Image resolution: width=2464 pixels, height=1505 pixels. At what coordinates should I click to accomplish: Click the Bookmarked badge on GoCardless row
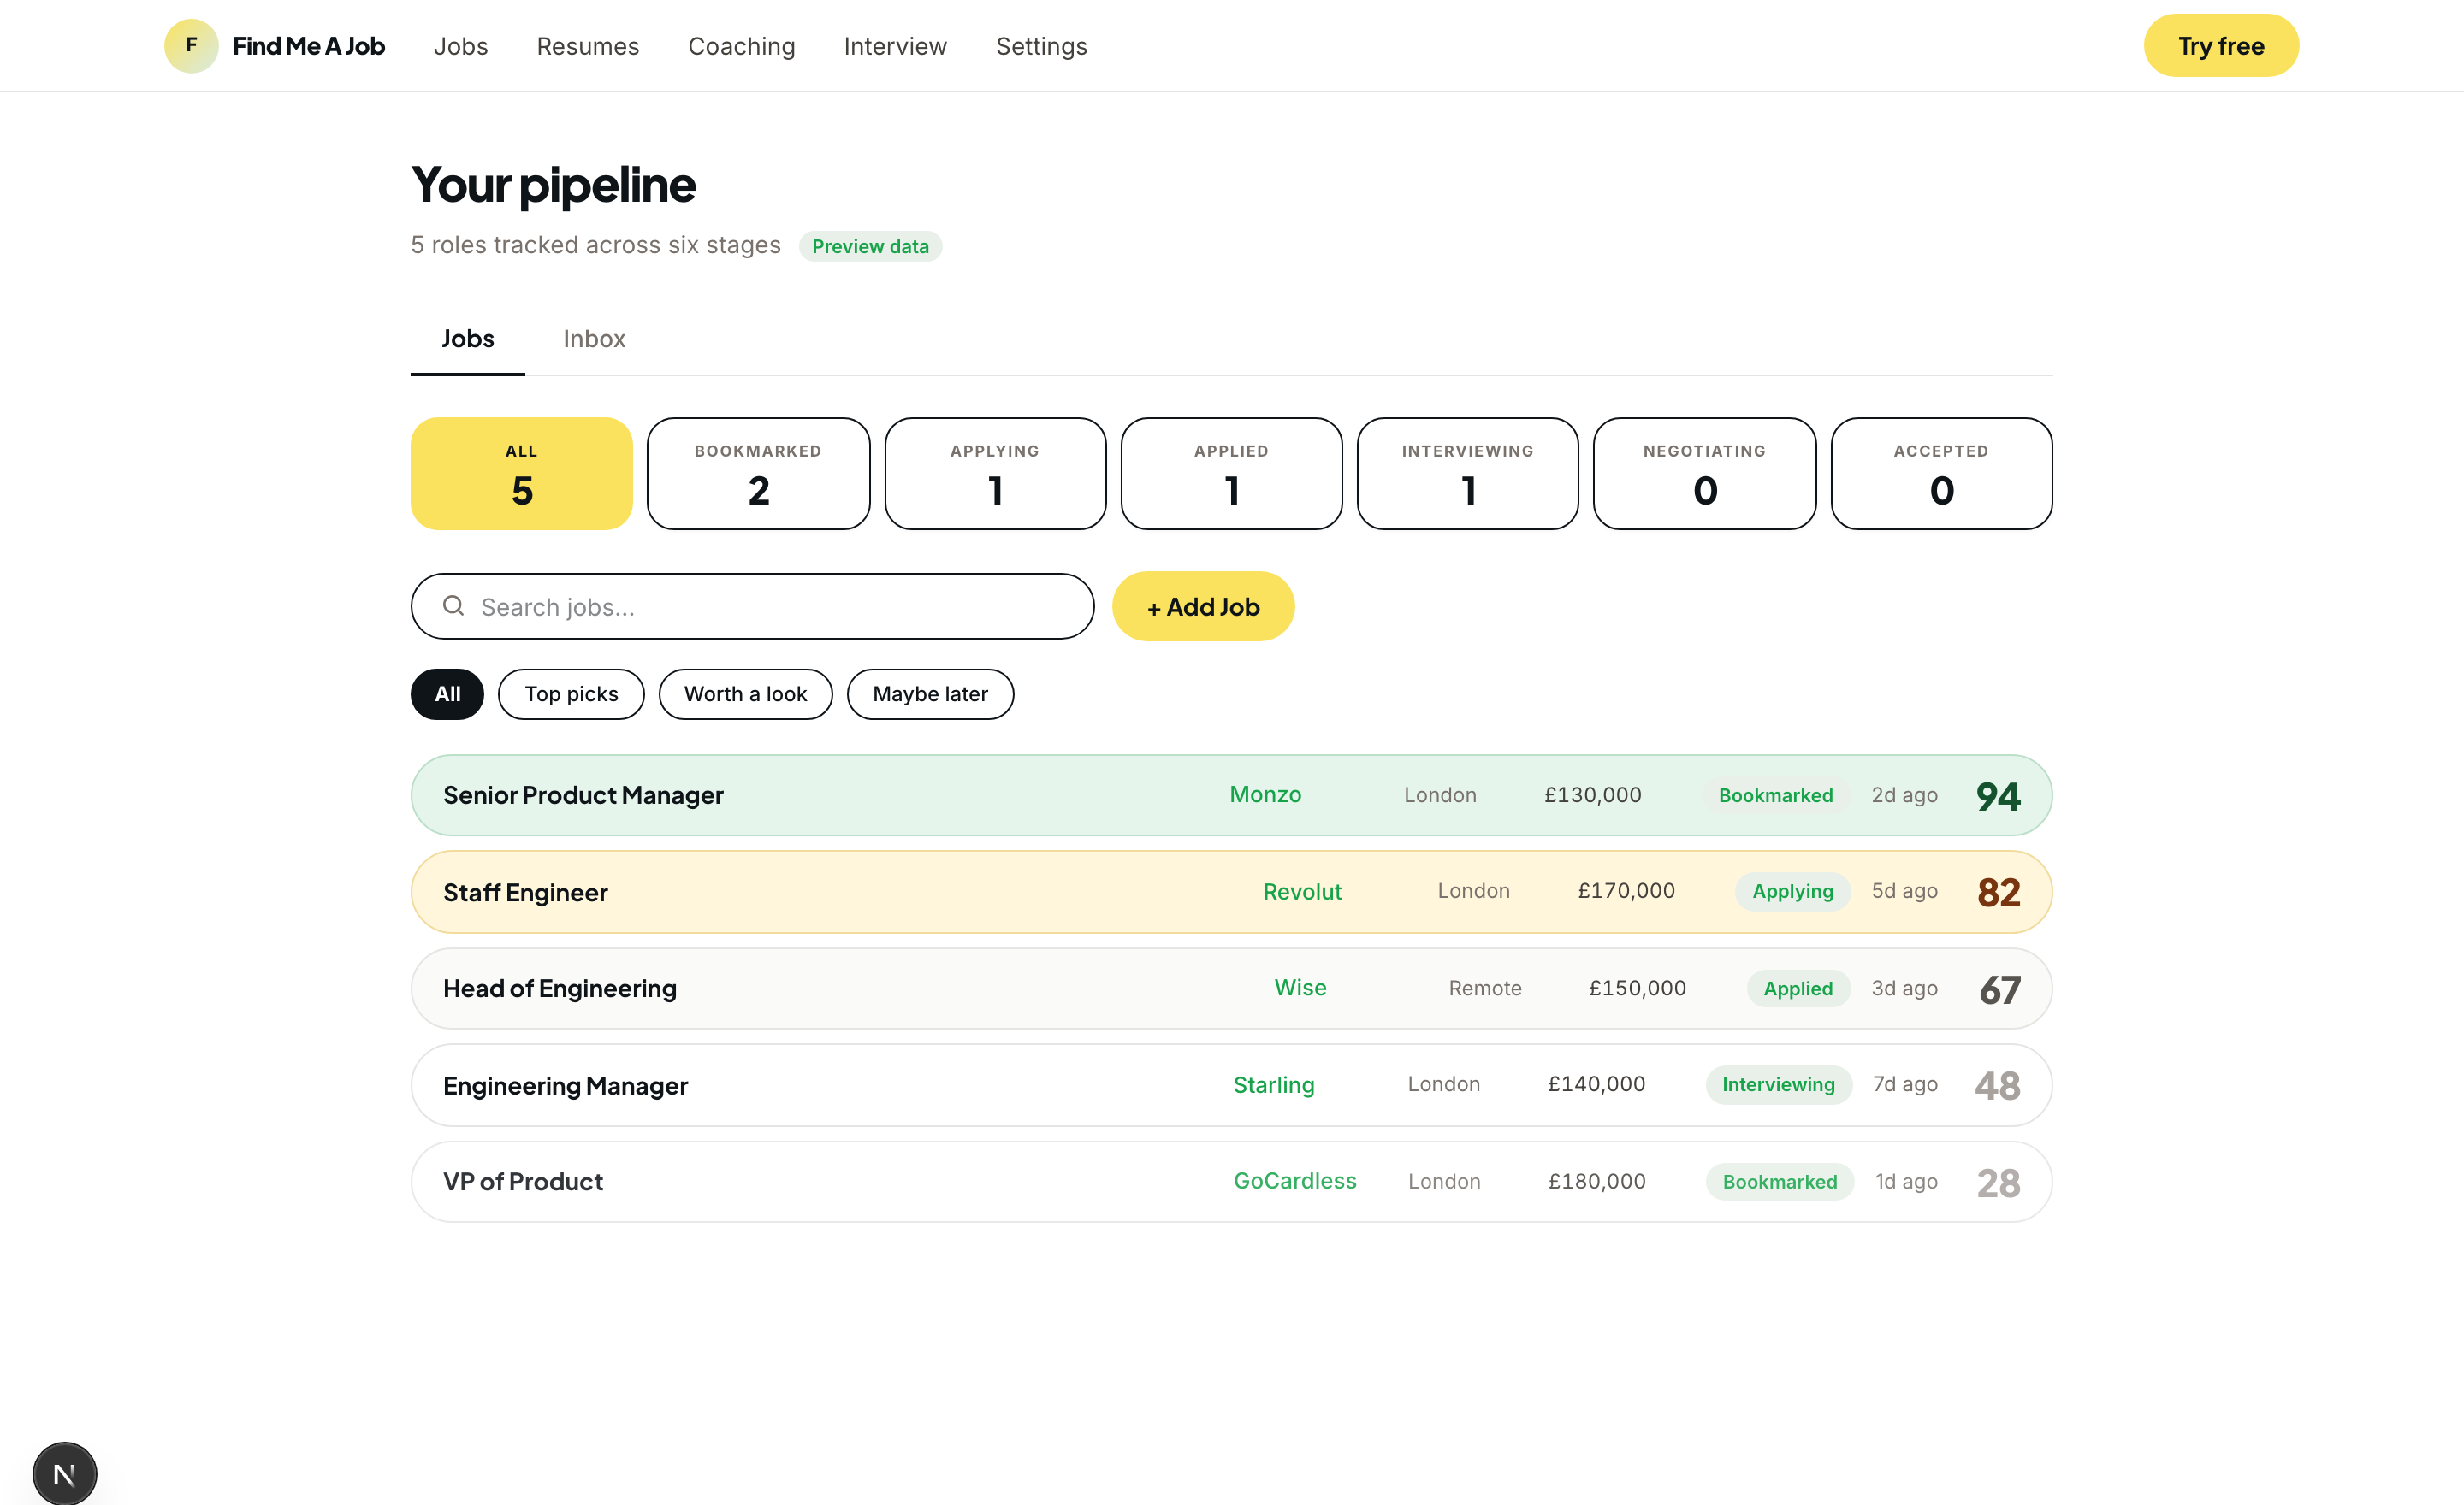coord(1780,1183)
